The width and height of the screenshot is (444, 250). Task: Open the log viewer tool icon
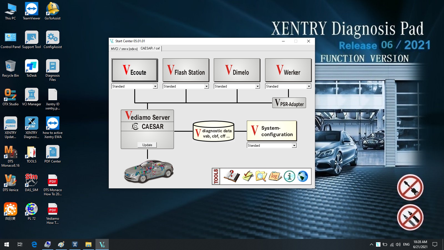pyautogui.click(x=275, y=176)
